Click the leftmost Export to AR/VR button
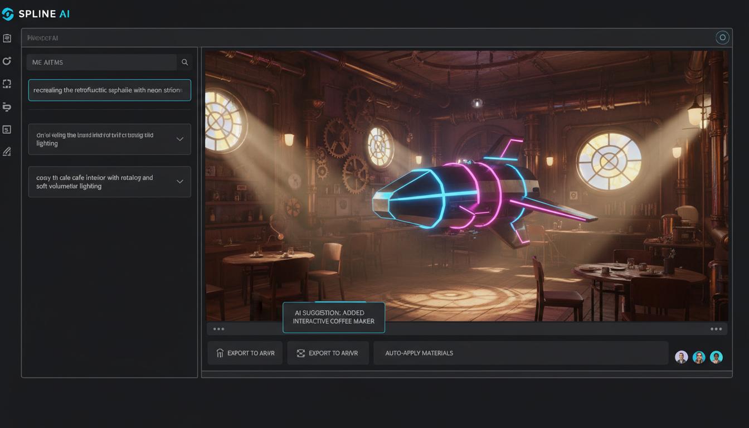Image resolution: width=749 pixels, height=428 pixels. pos(245,353)
